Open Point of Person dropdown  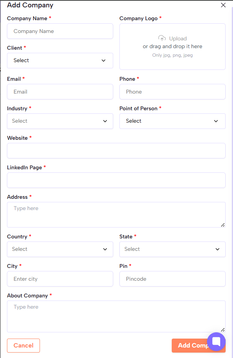(x=172, y=121)
